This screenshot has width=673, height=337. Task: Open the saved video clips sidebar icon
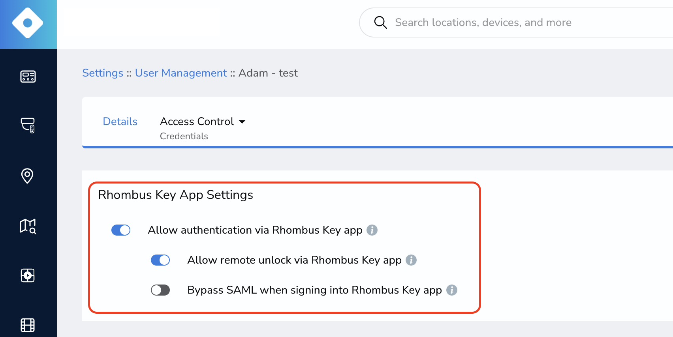pyautogui.click(x=28, y=275)
